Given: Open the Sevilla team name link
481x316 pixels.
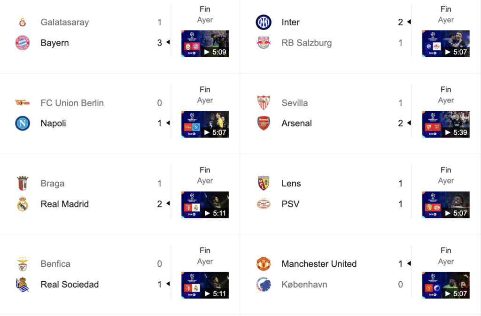Looking at the screenshot, I should pos(295,103).
